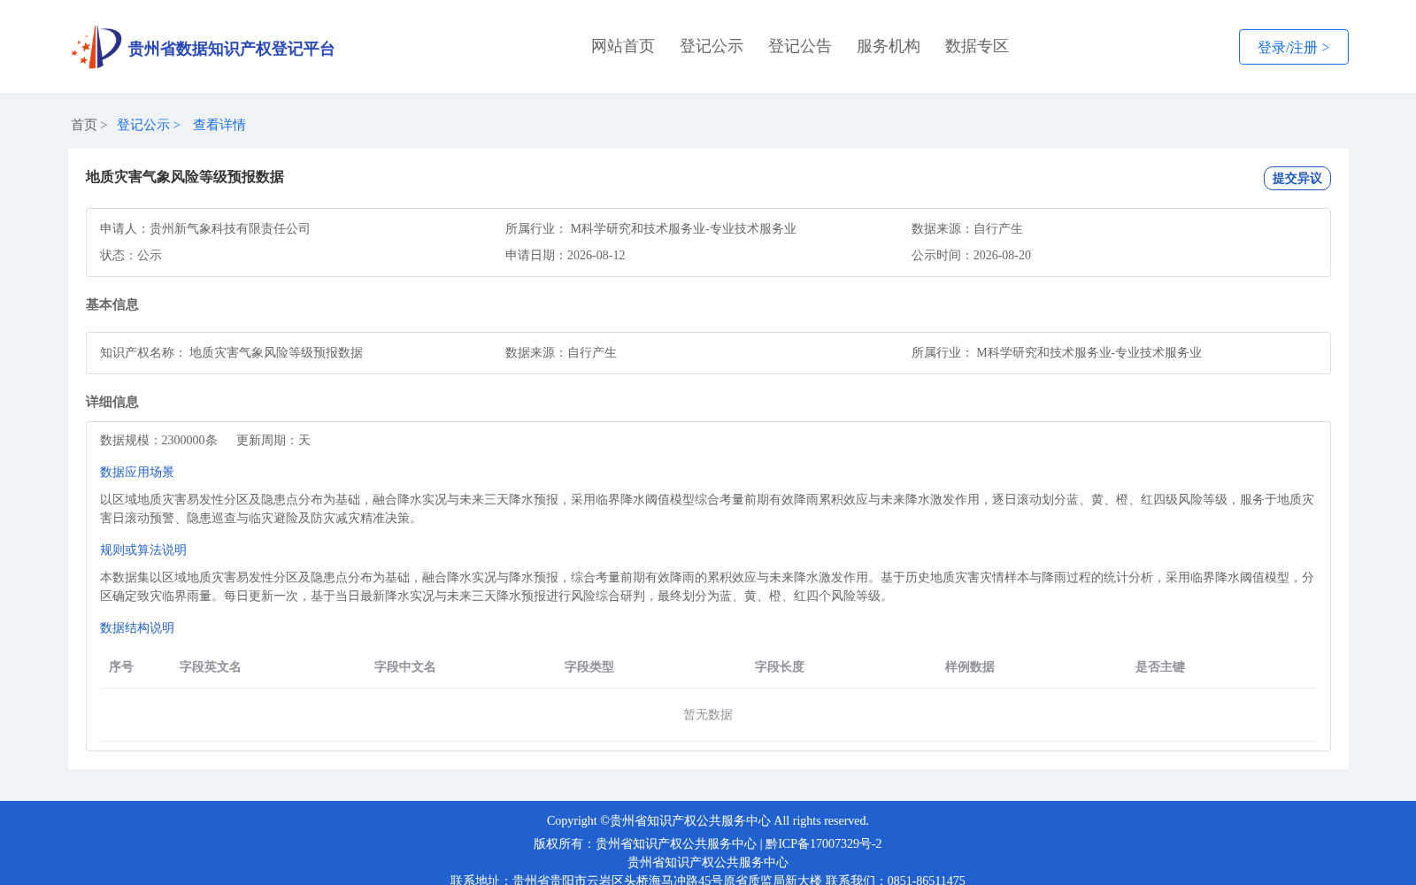Viewport: 1416px width, 885px height.
Task: Click 申请日期：2026-08-12
Action: (566, 255)
